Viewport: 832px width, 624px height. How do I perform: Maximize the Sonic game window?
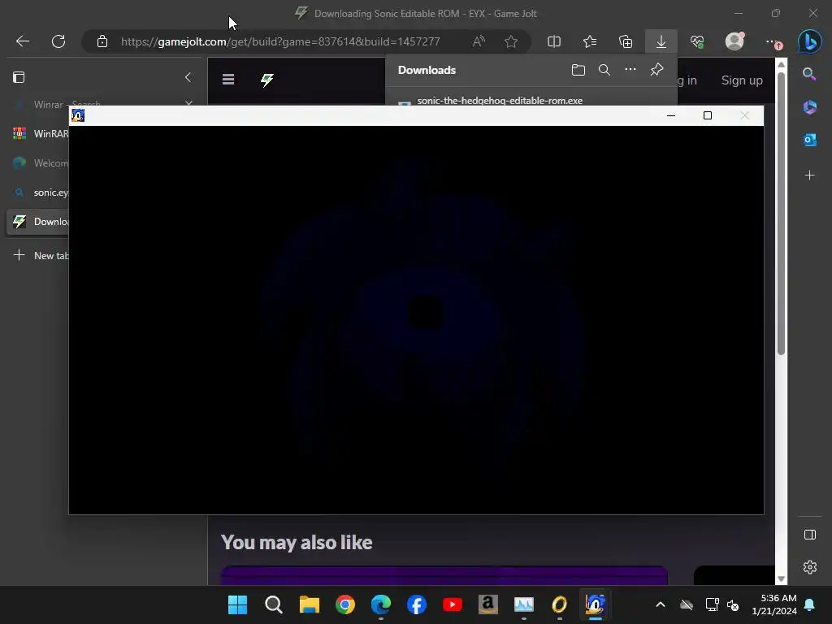[x=708, y=115]
